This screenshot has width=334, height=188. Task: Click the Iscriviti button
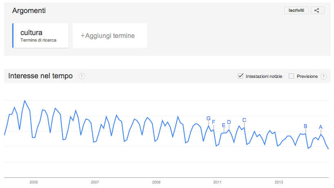[x=296, y=11]
